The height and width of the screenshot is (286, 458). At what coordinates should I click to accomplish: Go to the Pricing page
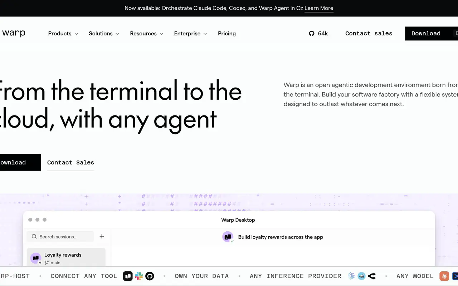pos(227,33)
